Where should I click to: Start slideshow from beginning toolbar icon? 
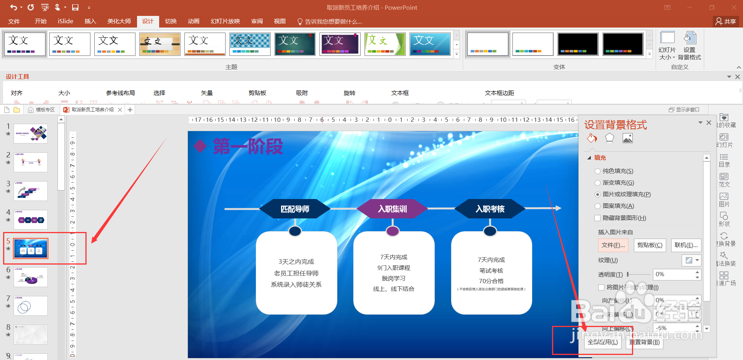pos(45,7)
